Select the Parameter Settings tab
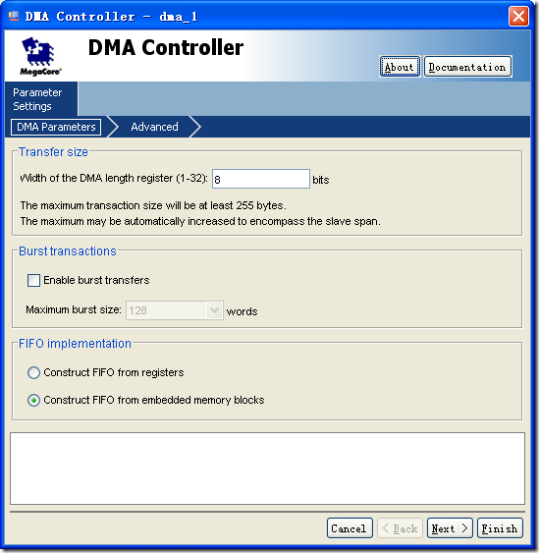539x553 pixels. click(41, 99)
